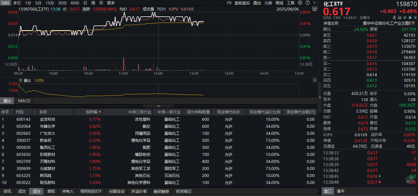This screenshot has height=196, width=418.
Task: Sort by 中信三级行业 column header
Action: click(x=128, y=112)
